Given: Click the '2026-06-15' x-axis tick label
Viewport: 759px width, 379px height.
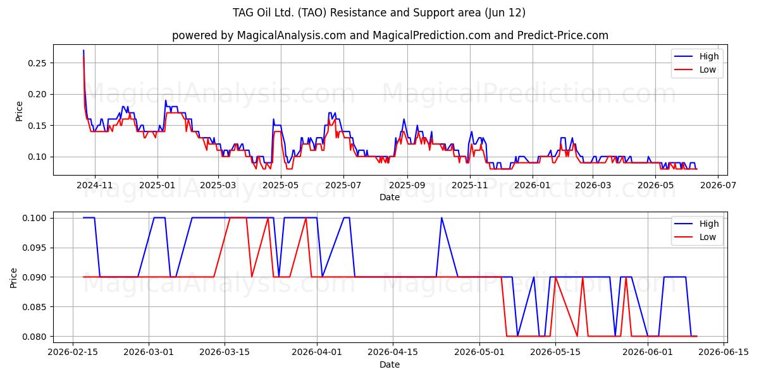Looking at the screenshot, I should [x=724, y=352].
